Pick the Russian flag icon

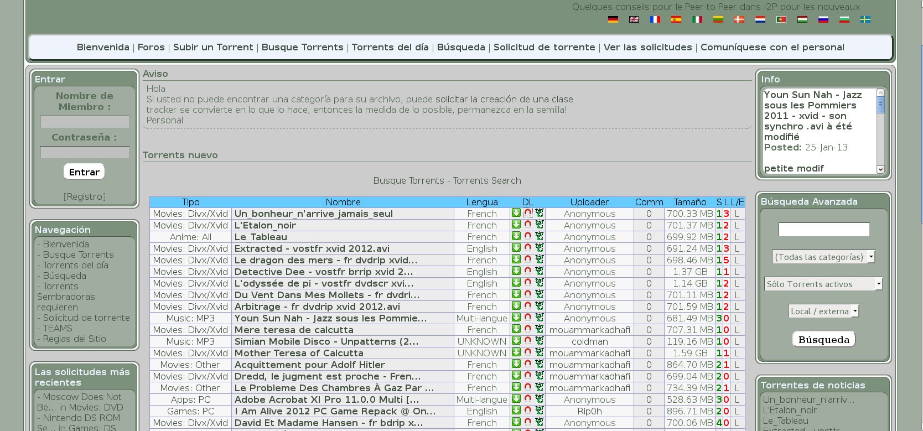pos(823,19)
